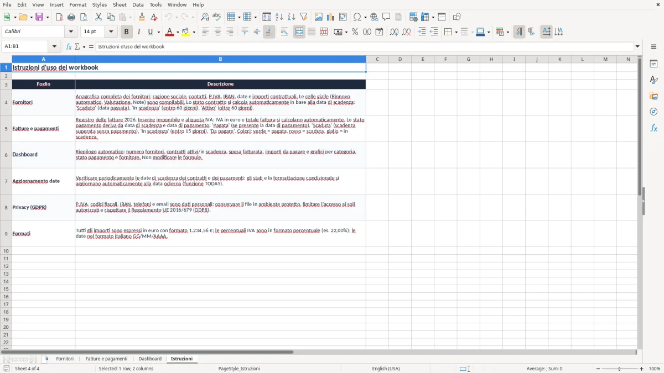Image resolution: width=664 pixels, height=373 pixels.
Task: Toggle Underline formatting
Action: point(150,32)
